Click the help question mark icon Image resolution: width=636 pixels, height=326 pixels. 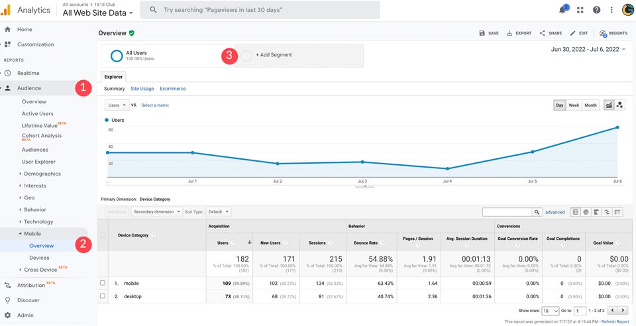point(596,10)
